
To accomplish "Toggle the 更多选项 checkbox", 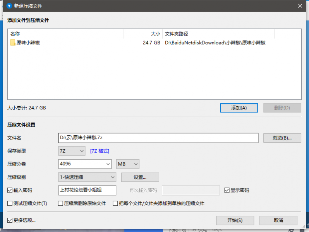I will (x=10, y=220).
